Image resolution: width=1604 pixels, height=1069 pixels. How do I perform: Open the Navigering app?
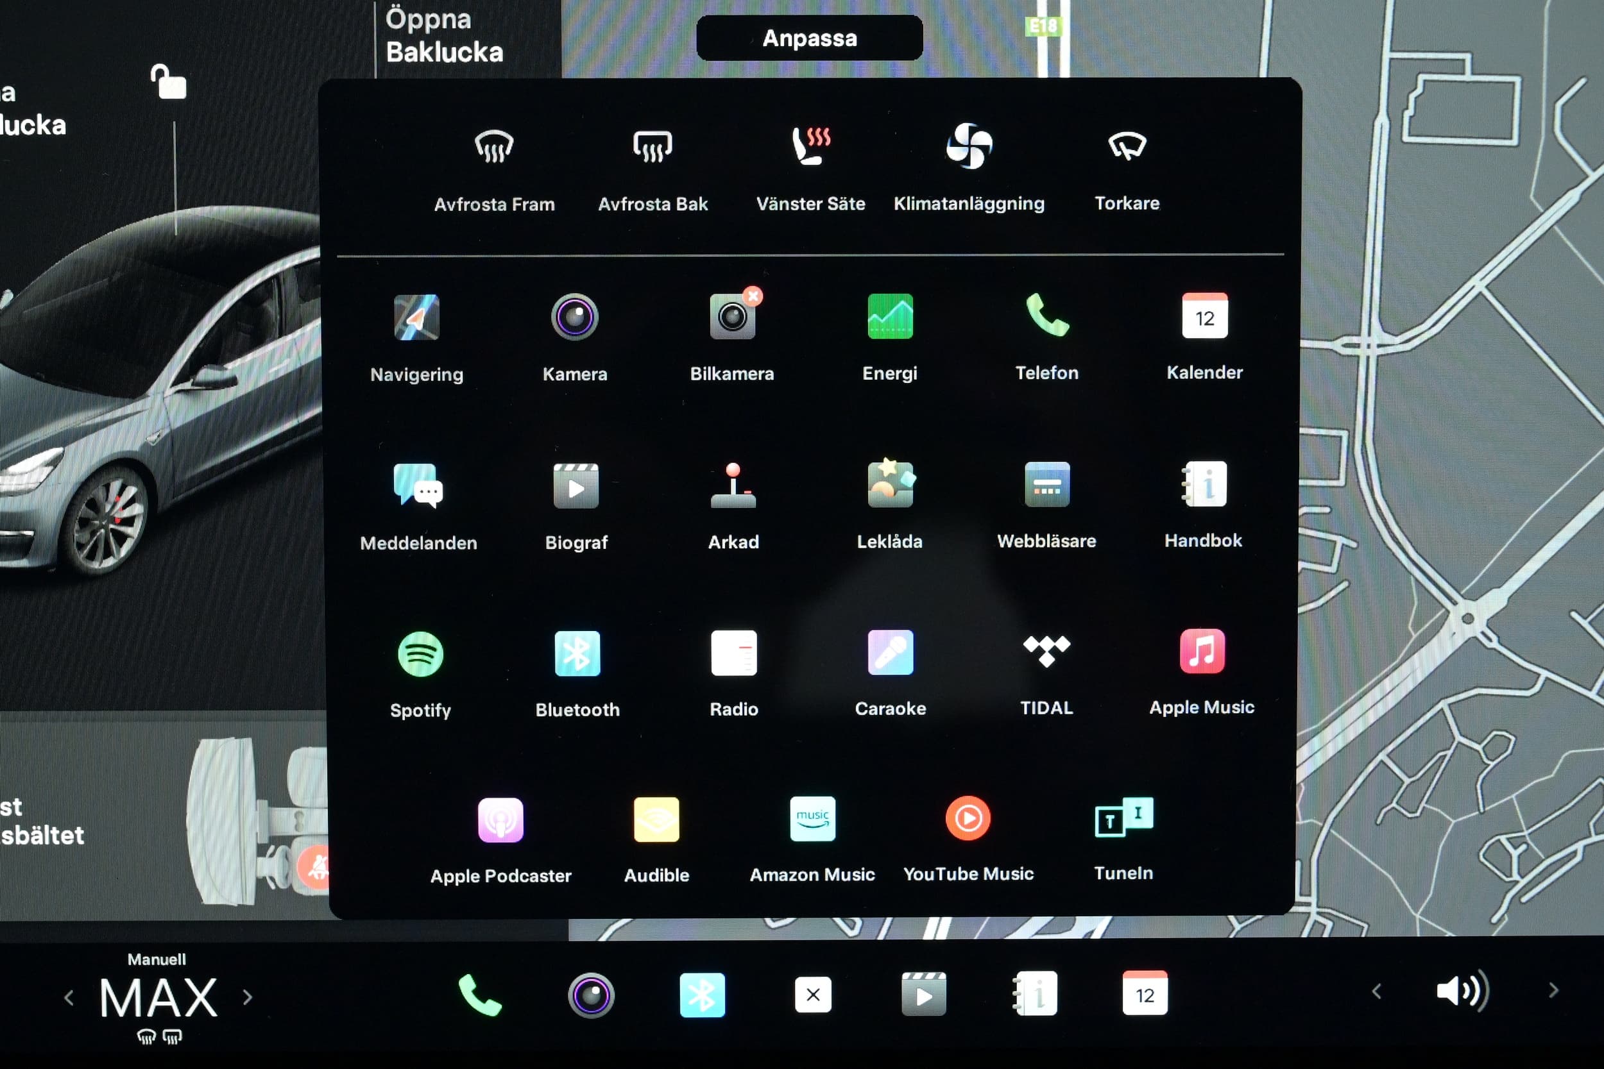click(x=416, y=317)
